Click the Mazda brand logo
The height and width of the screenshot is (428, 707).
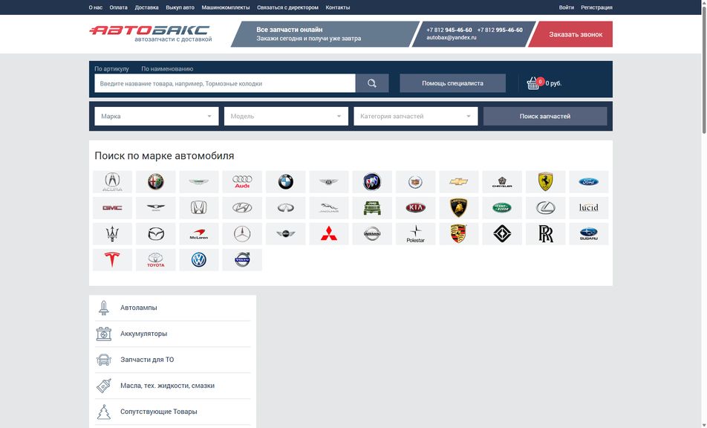point(155,234)
